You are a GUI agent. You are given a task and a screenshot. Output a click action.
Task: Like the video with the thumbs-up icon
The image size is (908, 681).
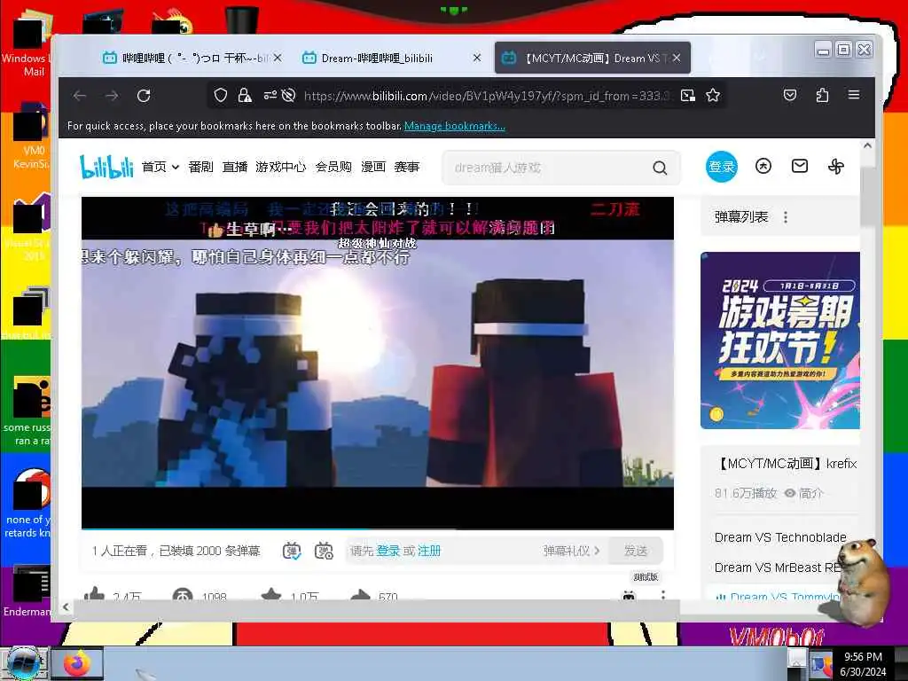click(x=94, y=595)
